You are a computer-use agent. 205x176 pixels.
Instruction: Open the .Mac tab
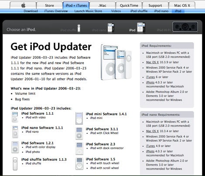coord(102,5)
